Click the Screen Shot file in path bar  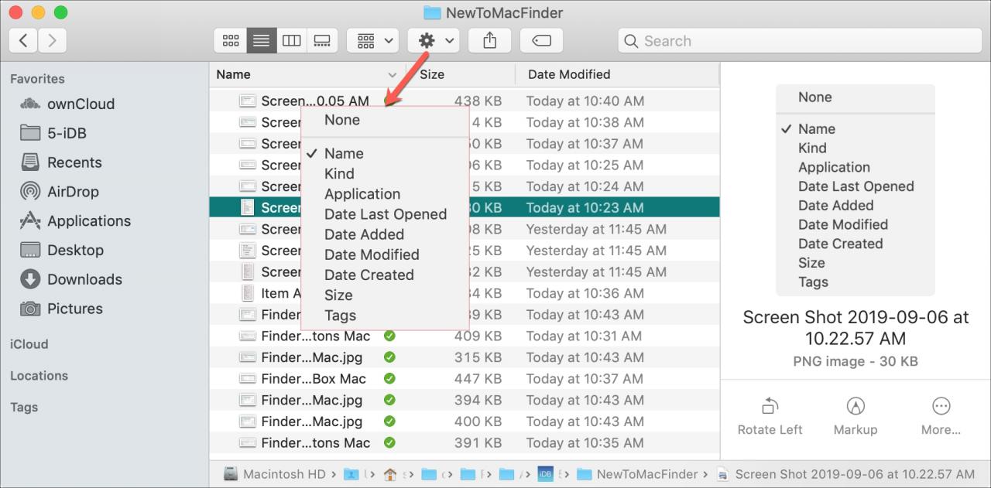coord(845,474)
